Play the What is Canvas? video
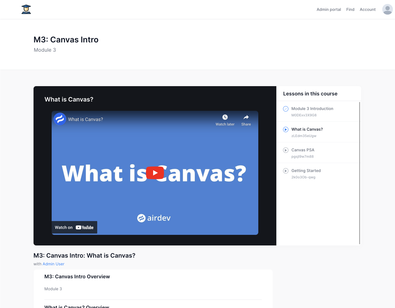This screenshot has width=395, height=308. pos(155,173)
